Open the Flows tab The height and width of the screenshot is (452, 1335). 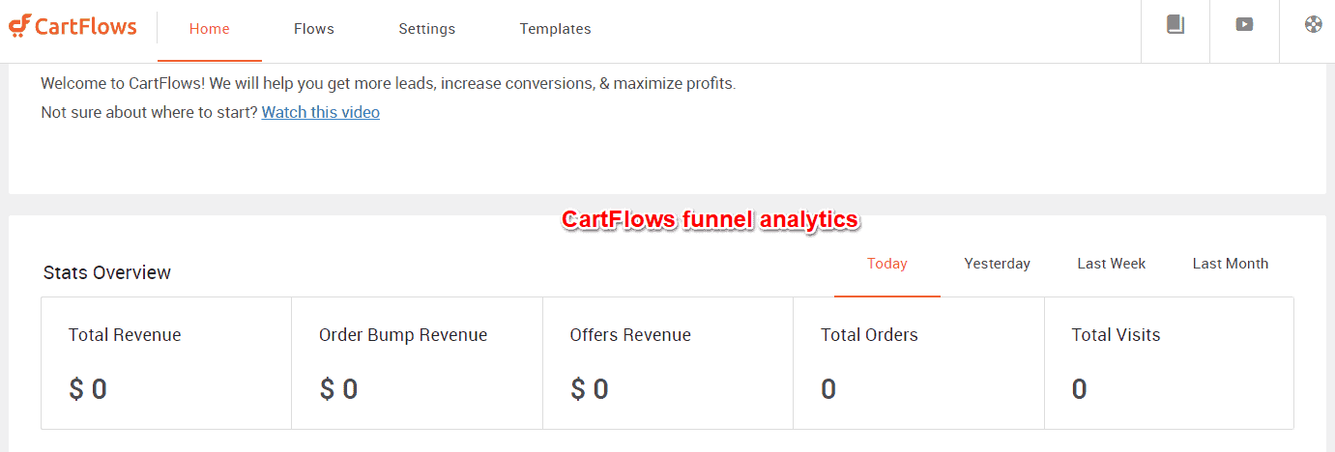point(314,29)
